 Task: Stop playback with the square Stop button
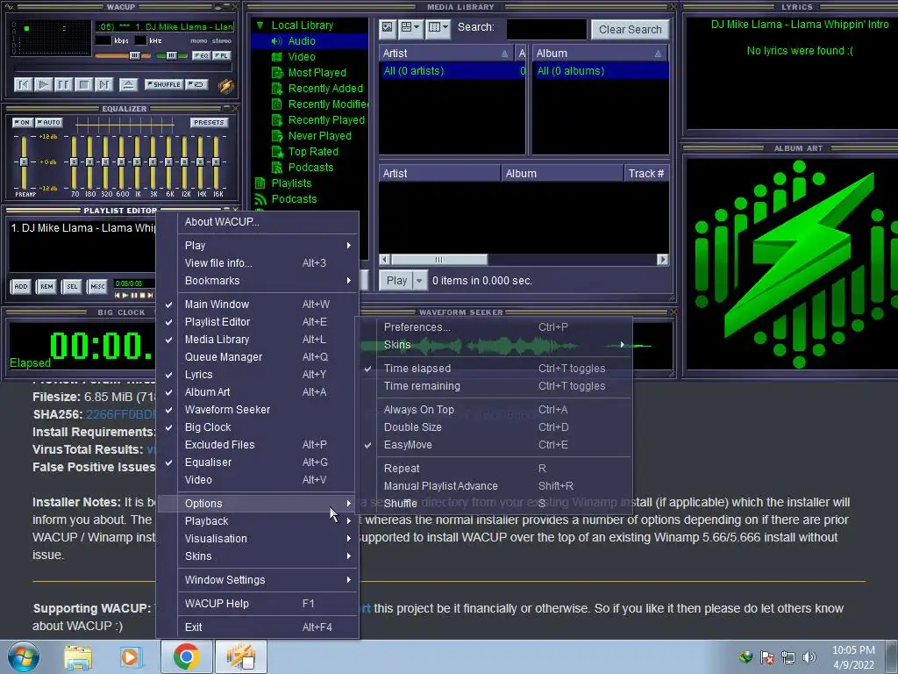83,85
